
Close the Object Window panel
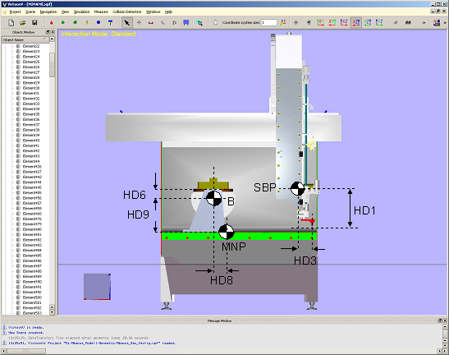point(53,32)
